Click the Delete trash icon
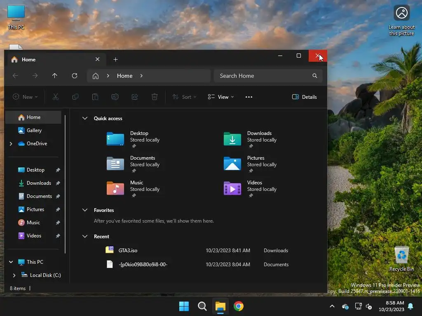422x316 pixels. point(155,97)
